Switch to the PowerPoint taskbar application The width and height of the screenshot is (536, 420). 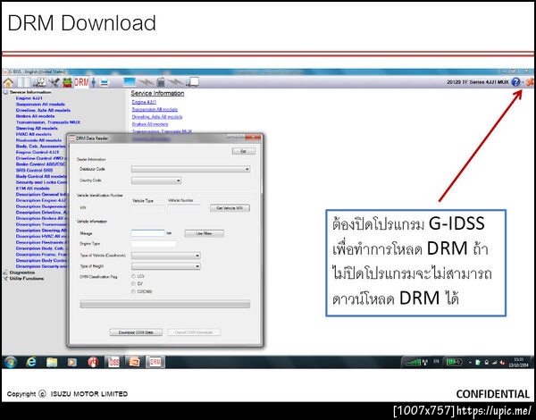point(134,362)
